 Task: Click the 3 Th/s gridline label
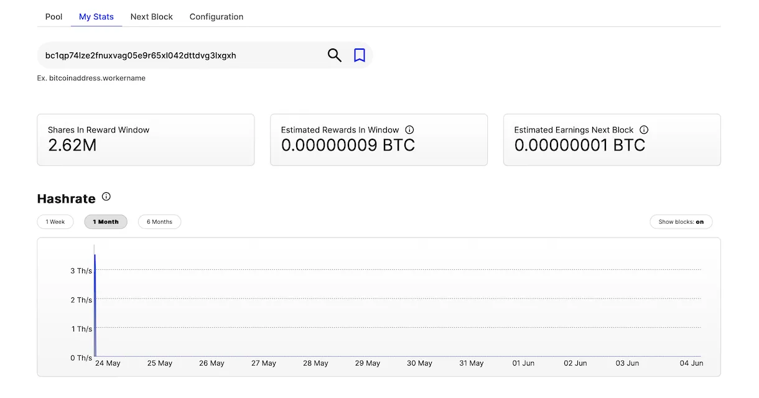(81, 271)
